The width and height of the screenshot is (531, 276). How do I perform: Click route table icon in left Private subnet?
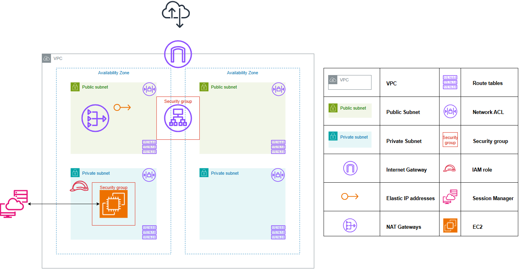pyautogui.click(x=150, y=232)
